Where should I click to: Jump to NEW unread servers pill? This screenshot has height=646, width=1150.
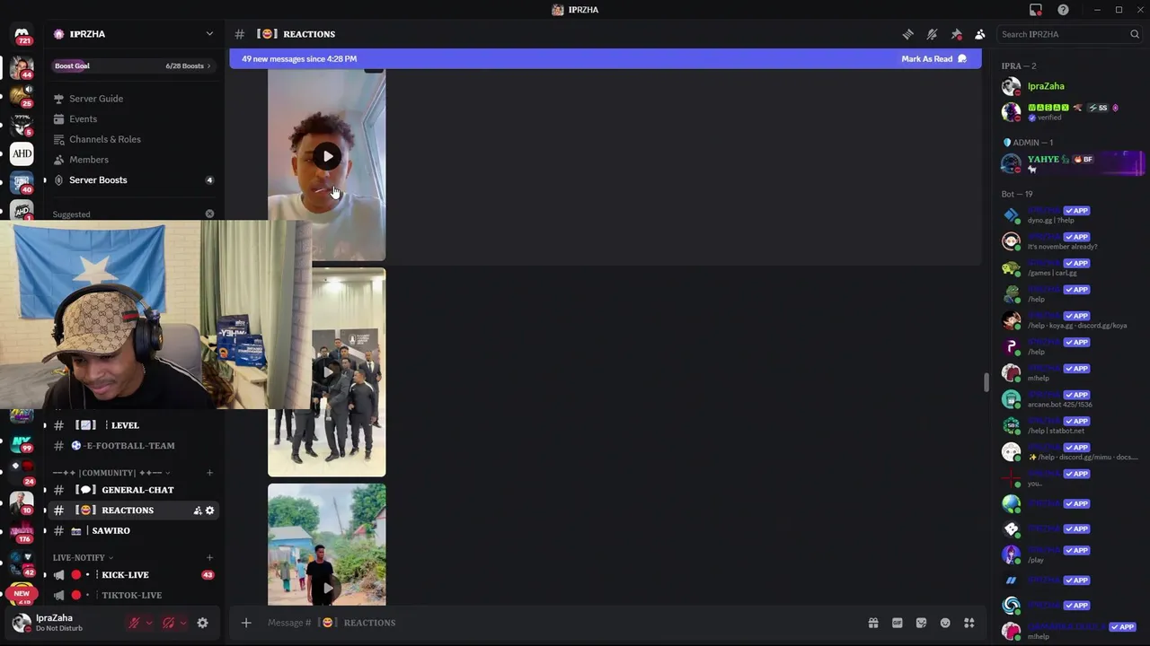tap(22, 593)
